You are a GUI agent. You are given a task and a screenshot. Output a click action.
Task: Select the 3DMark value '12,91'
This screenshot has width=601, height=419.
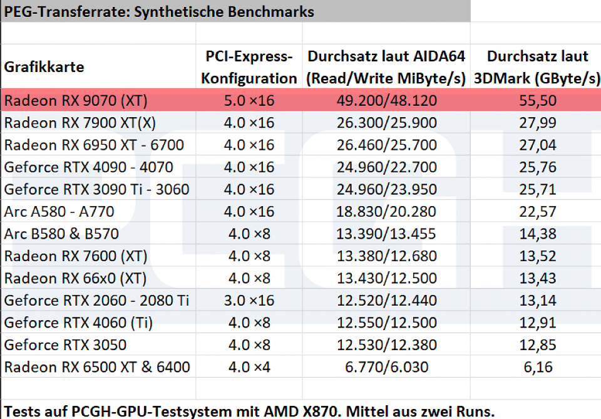tap(538, 323)
